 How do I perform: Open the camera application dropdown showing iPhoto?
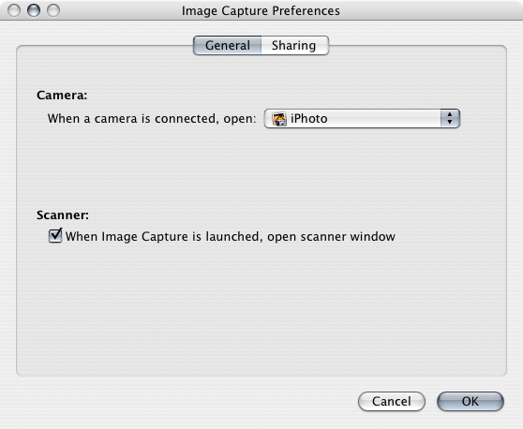point(362,118)
